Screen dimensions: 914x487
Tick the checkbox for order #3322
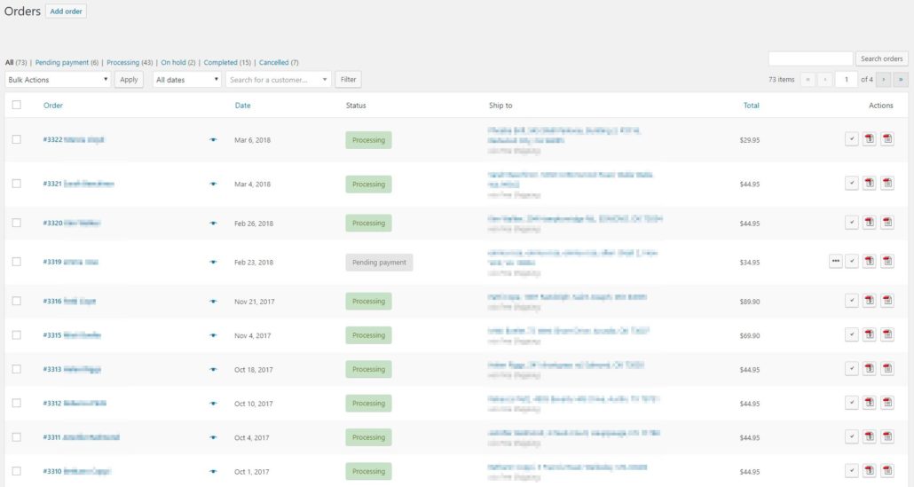(17, 139)
